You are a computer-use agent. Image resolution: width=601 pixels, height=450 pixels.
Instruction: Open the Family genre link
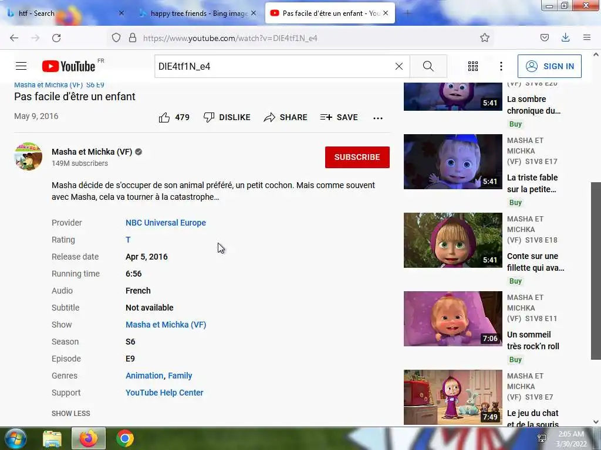(x=180, y=376)
